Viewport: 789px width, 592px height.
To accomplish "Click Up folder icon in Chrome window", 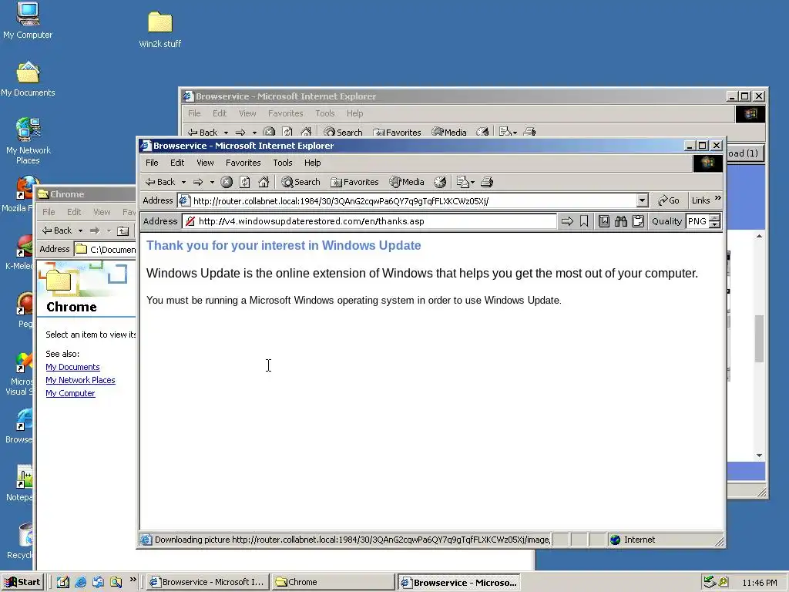I will (x=123, y=230).
